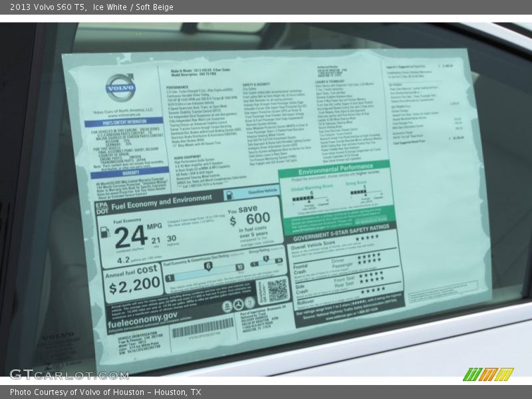Click the fuel pump icon beside 24 MPG

[x=105, y=232]
